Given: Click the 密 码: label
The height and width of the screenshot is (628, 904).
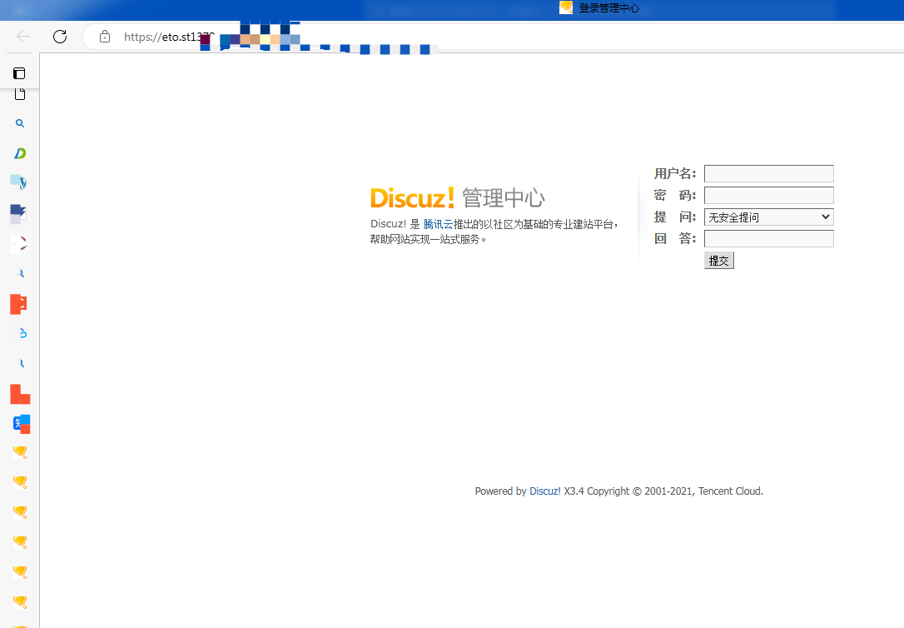Looking at the screenshot, I should [675, 195].
